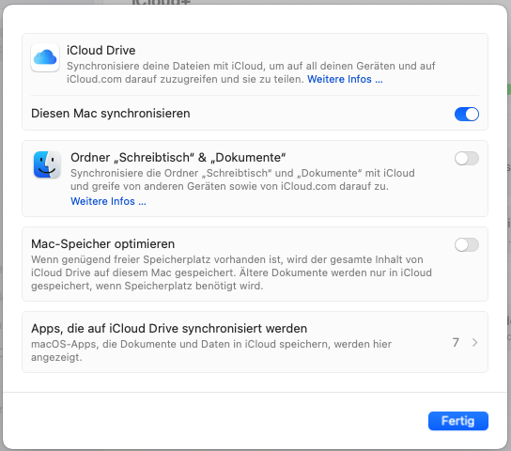This screenshot has height=451, width=511.
Task: Turn on Mac-Speicher optimieren switch
Action: pyautogui.click(x=467, y=244)
